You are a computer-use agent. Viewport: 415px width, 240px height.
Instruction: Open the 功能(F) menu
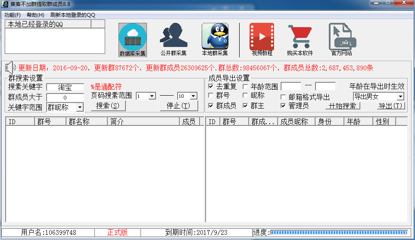pos(12,15)
